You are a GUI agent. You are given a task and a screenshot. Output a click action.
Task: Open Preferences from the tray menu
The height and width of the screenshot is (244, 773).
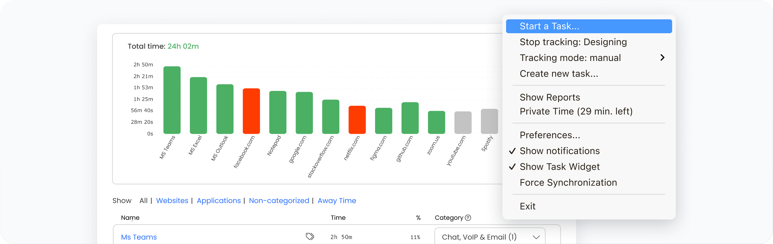550,135
